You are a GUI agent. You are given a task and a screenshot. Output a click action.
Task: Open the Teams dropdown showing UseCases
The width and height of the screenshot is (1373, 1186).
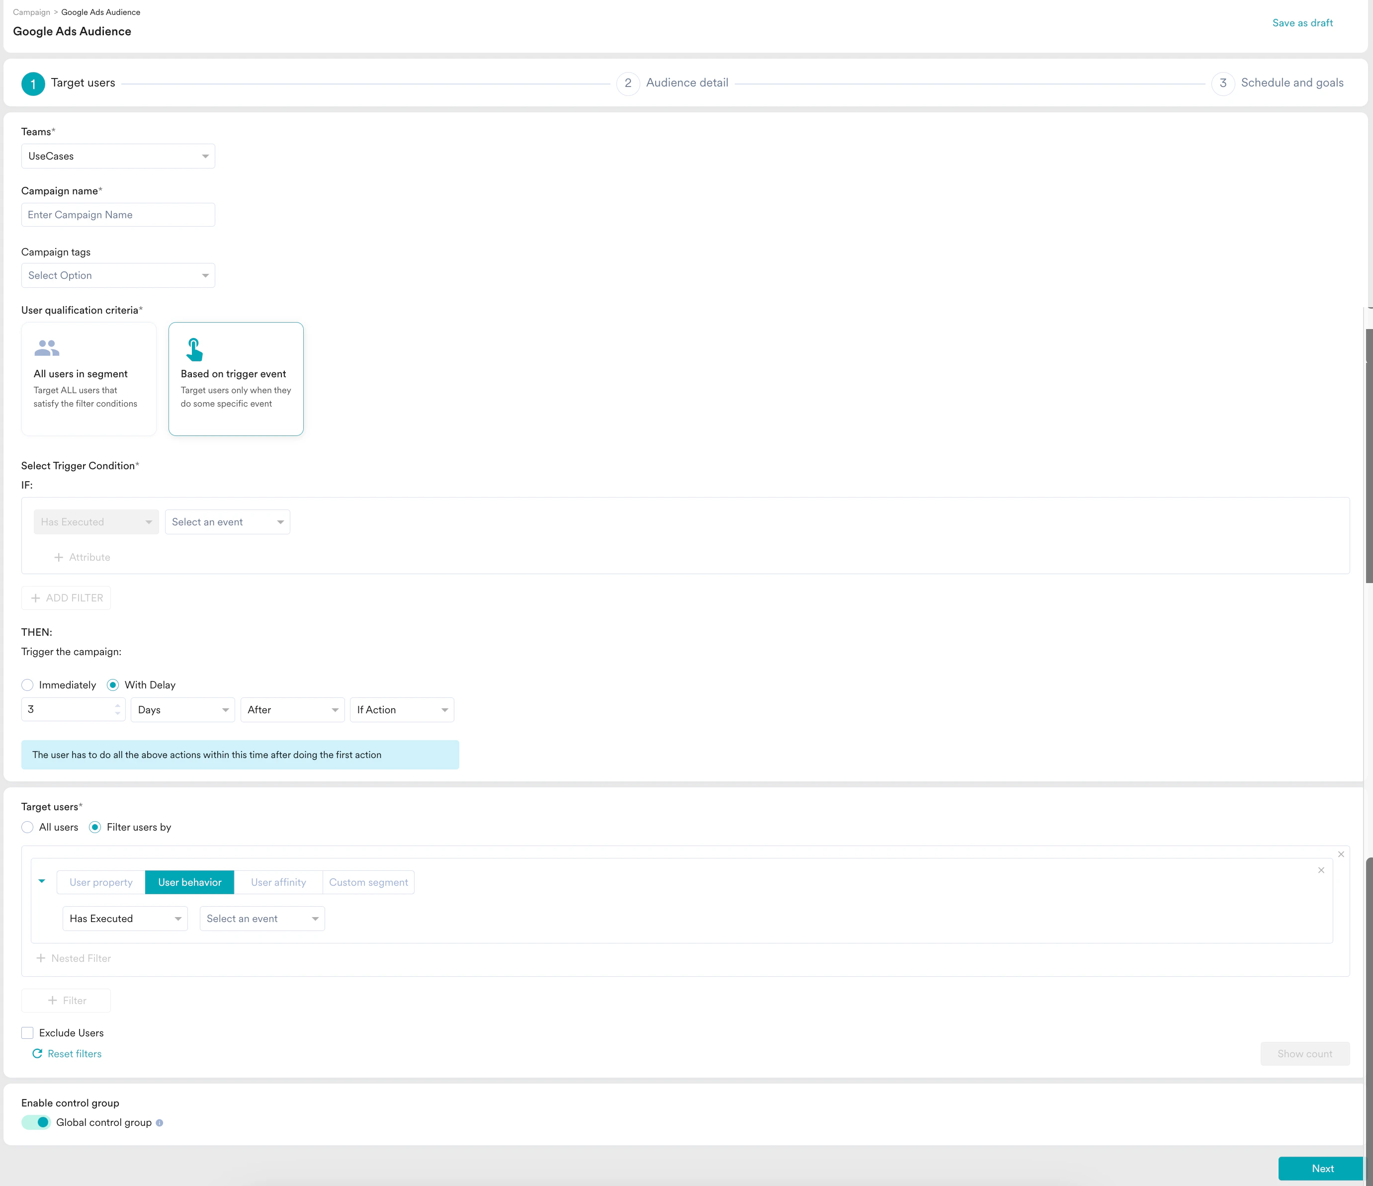tap(118, 157)
